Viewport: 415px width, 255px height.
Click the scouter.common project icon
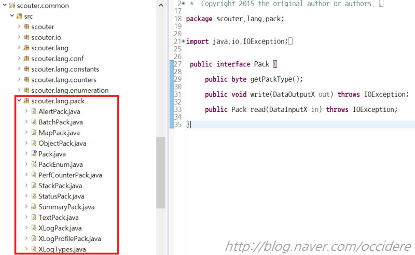point(12,5)
